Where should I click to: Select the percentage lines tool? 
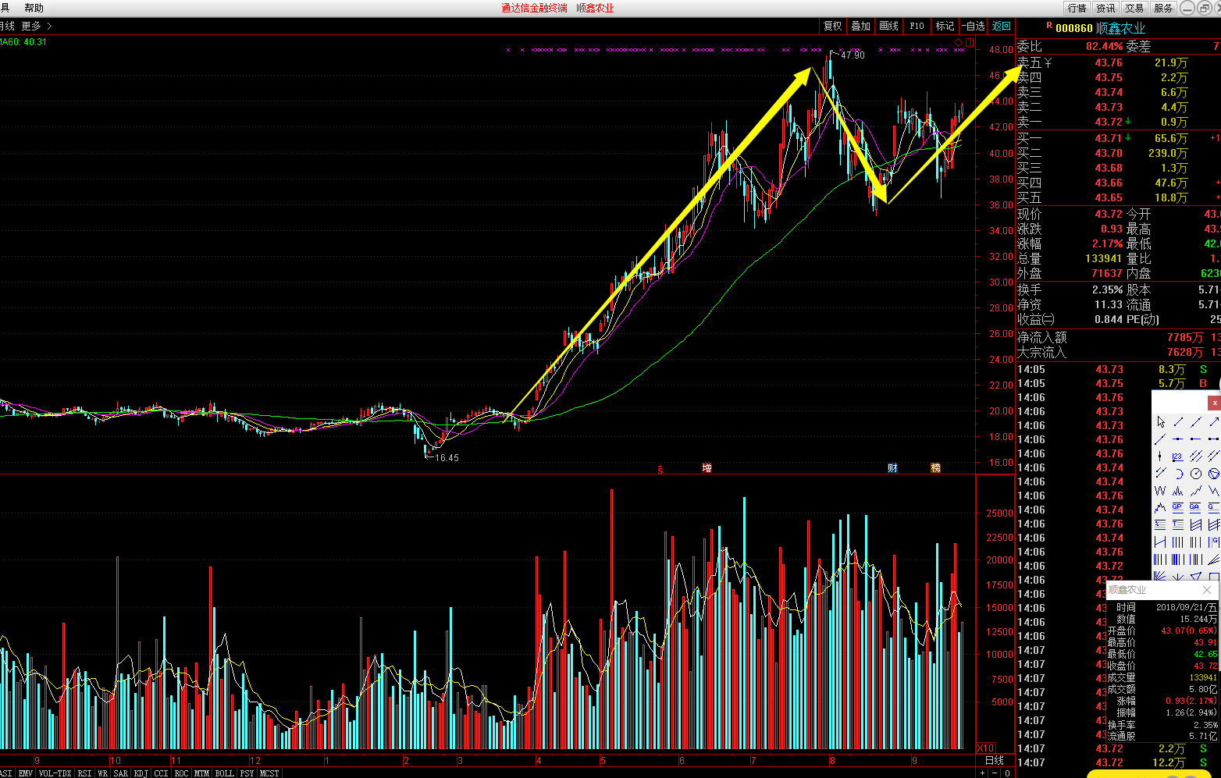coord(1160,524)
